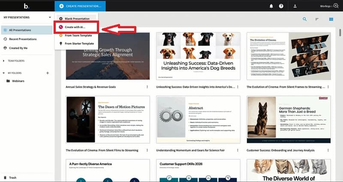Select From Team Template menu option

click(76, 36)
